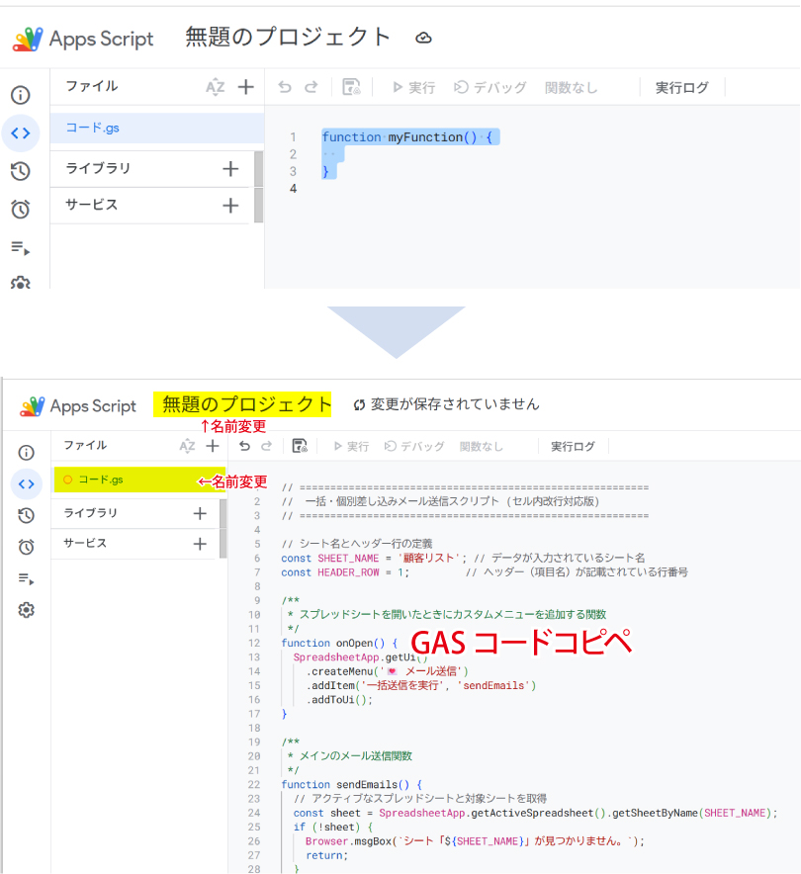Click the Overview info icon in upper sidebar
Viewport: 801px width, 874px height.
pos(20,96)
